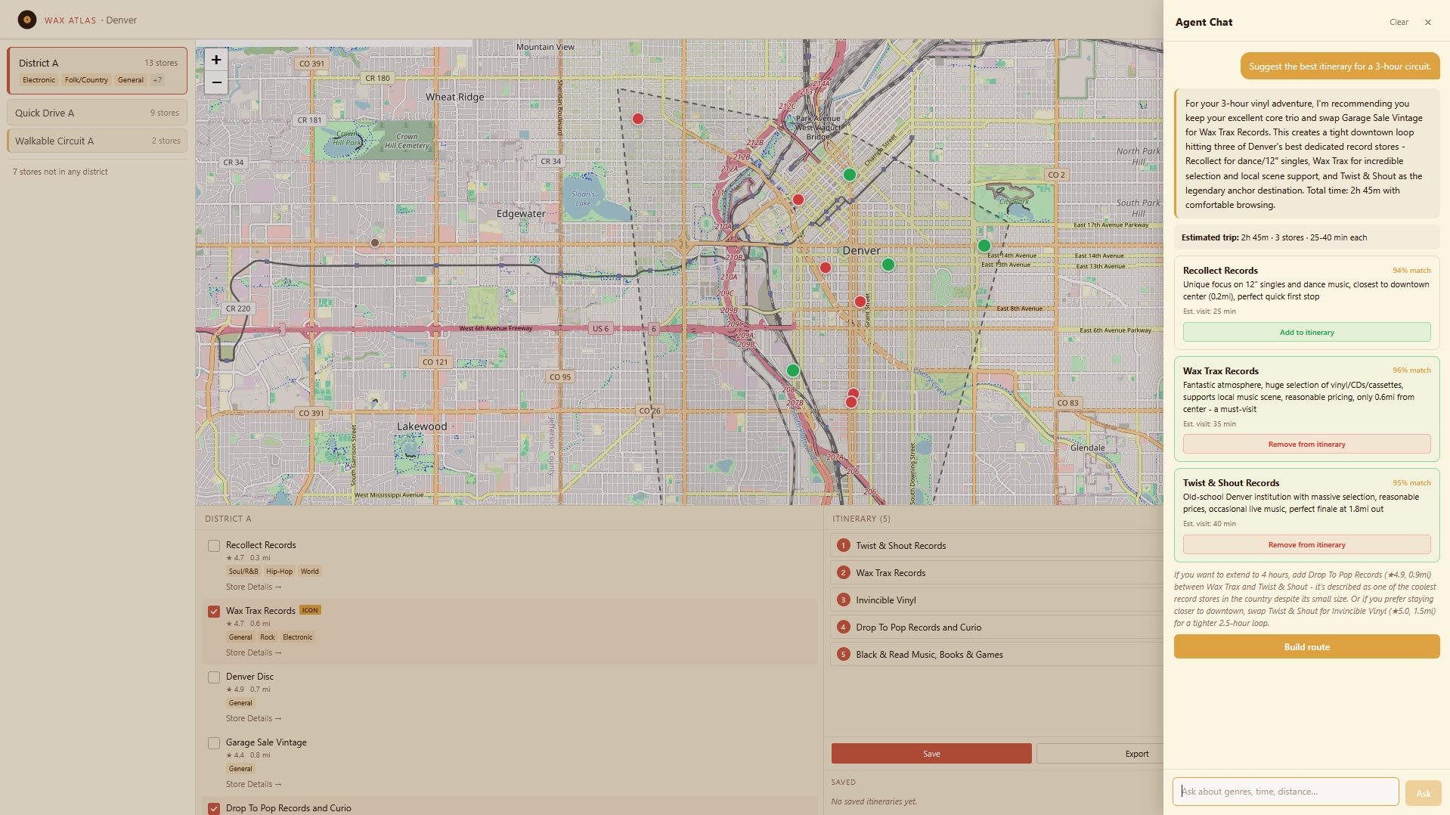The height and width of the screenshot is (815, 1450).
Task: Click the user message bubble about 3-hour circuit
Action: [1340, 67]
